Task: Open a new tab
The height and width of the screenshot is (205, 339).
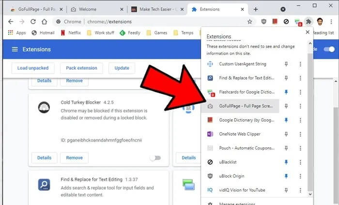Action: coord(256,9)
